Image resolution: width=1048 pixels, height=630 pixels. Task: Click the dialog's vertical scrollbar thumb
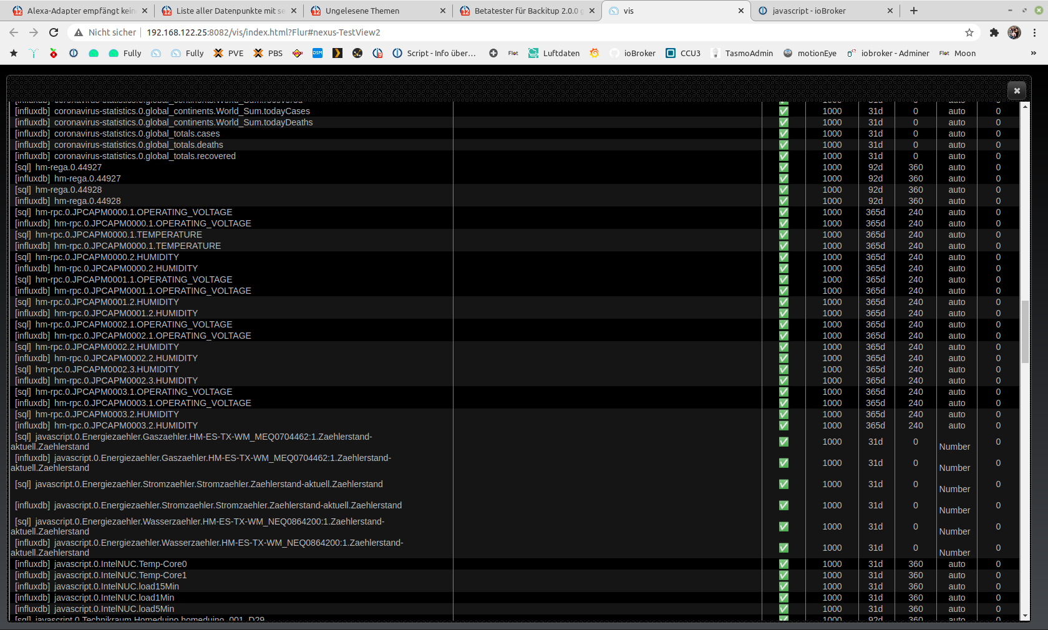1024,332
